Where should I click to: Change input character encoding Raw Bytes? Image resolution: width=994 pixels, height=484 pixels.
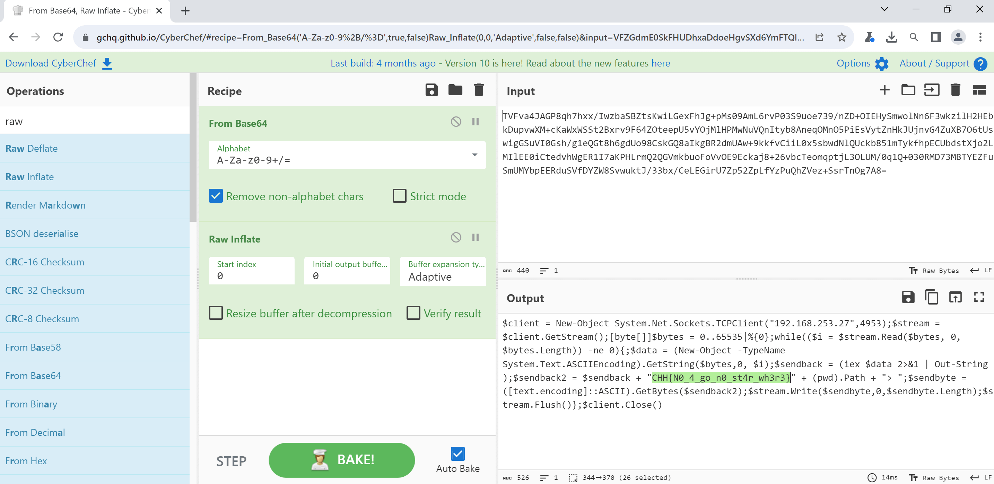click(933, 270)
